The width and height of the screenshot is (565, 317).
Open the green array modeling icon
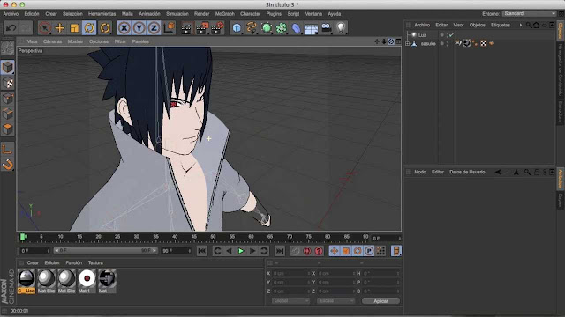coord(282,27)
